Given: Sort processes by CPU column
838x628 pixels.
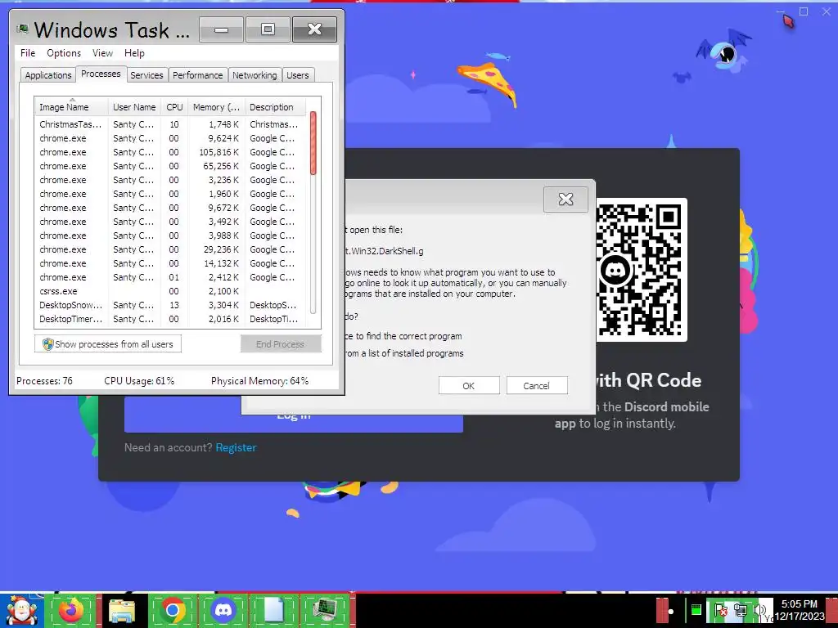Looking at the screenshot, I should 174,107.
